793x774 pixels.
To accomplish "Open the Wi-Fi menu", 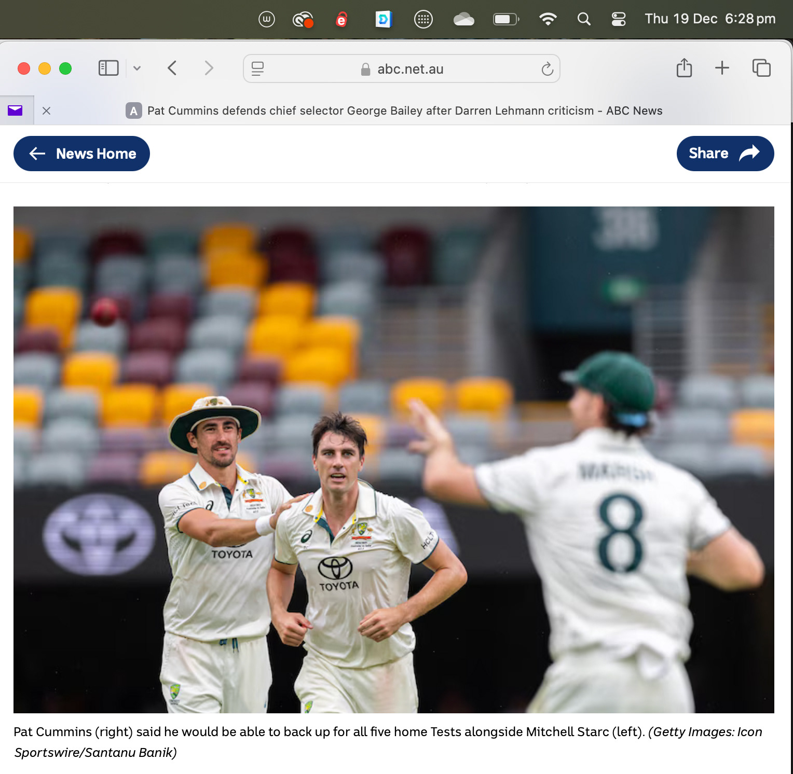I will pyautogui.click(x=548, y=19).
